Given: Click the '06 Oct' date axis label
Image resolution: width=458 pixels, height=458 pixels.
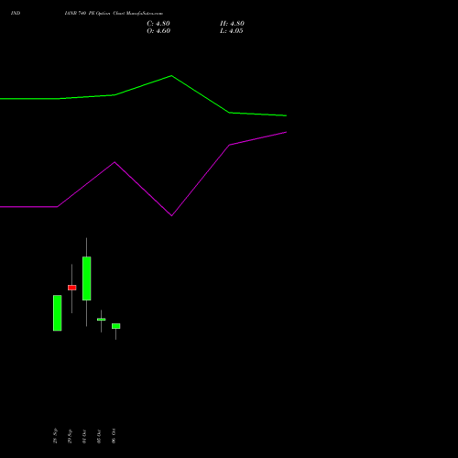Looking at the screenshot, I should point(114,436).
